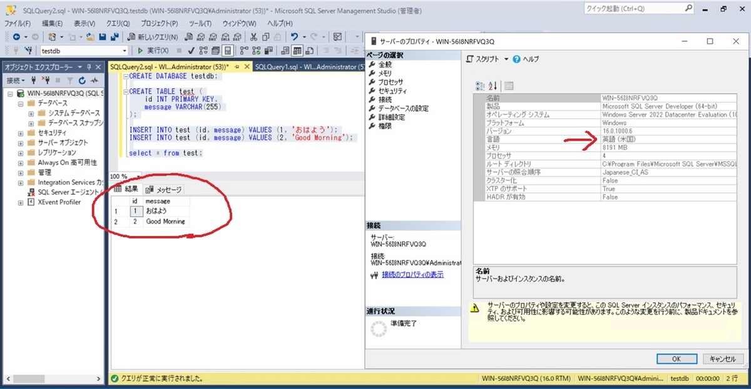The height and width of the screenshot is (389, 751).
Task: Expand the レプリケーション node
Action: tap(21, 152)
